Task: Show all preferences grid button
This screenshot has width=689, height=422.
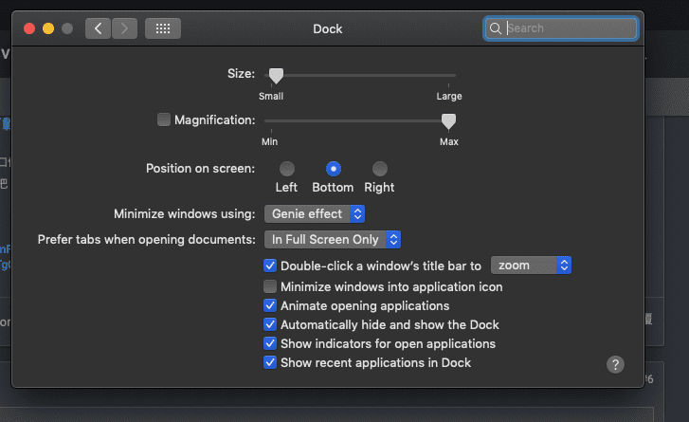Action: pyautogui.click(x=163, y=28)
